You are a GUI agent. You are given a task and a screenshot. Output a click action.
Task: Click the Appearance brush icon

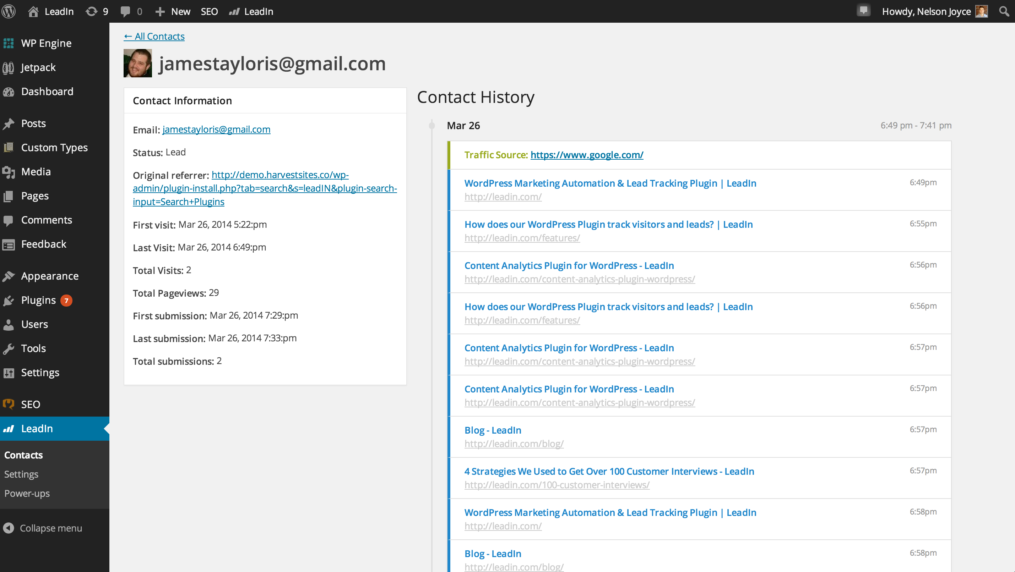click(9, 276)
